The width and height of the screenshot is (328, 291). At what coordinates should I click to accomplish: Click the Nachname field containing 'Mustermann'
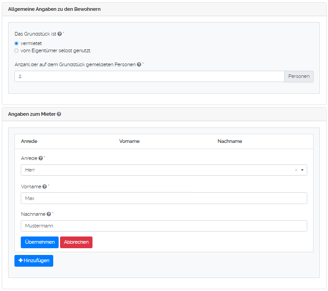point(163,226)
